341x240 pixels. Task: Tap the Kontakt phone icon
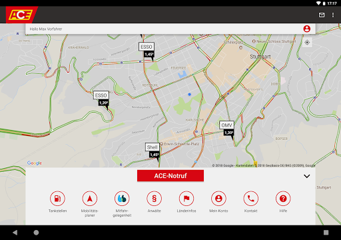[251, 199]
